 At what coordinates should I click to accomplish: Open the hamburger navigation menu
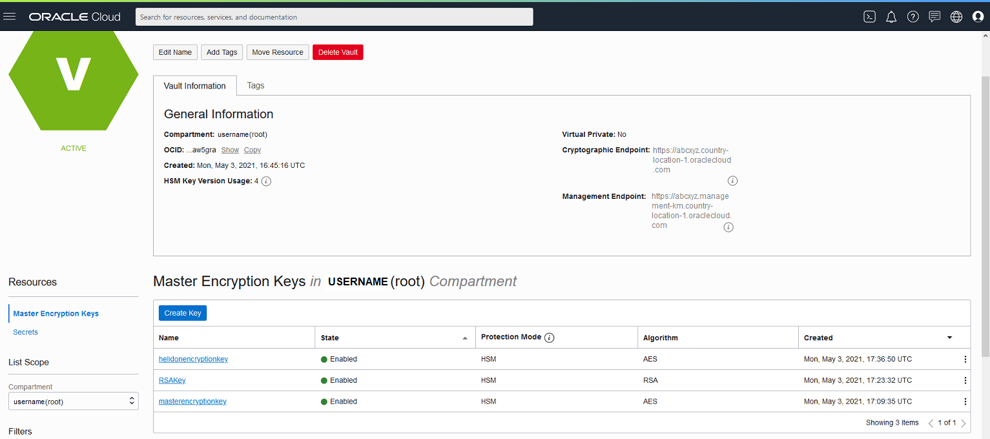[x=9, y=17]
